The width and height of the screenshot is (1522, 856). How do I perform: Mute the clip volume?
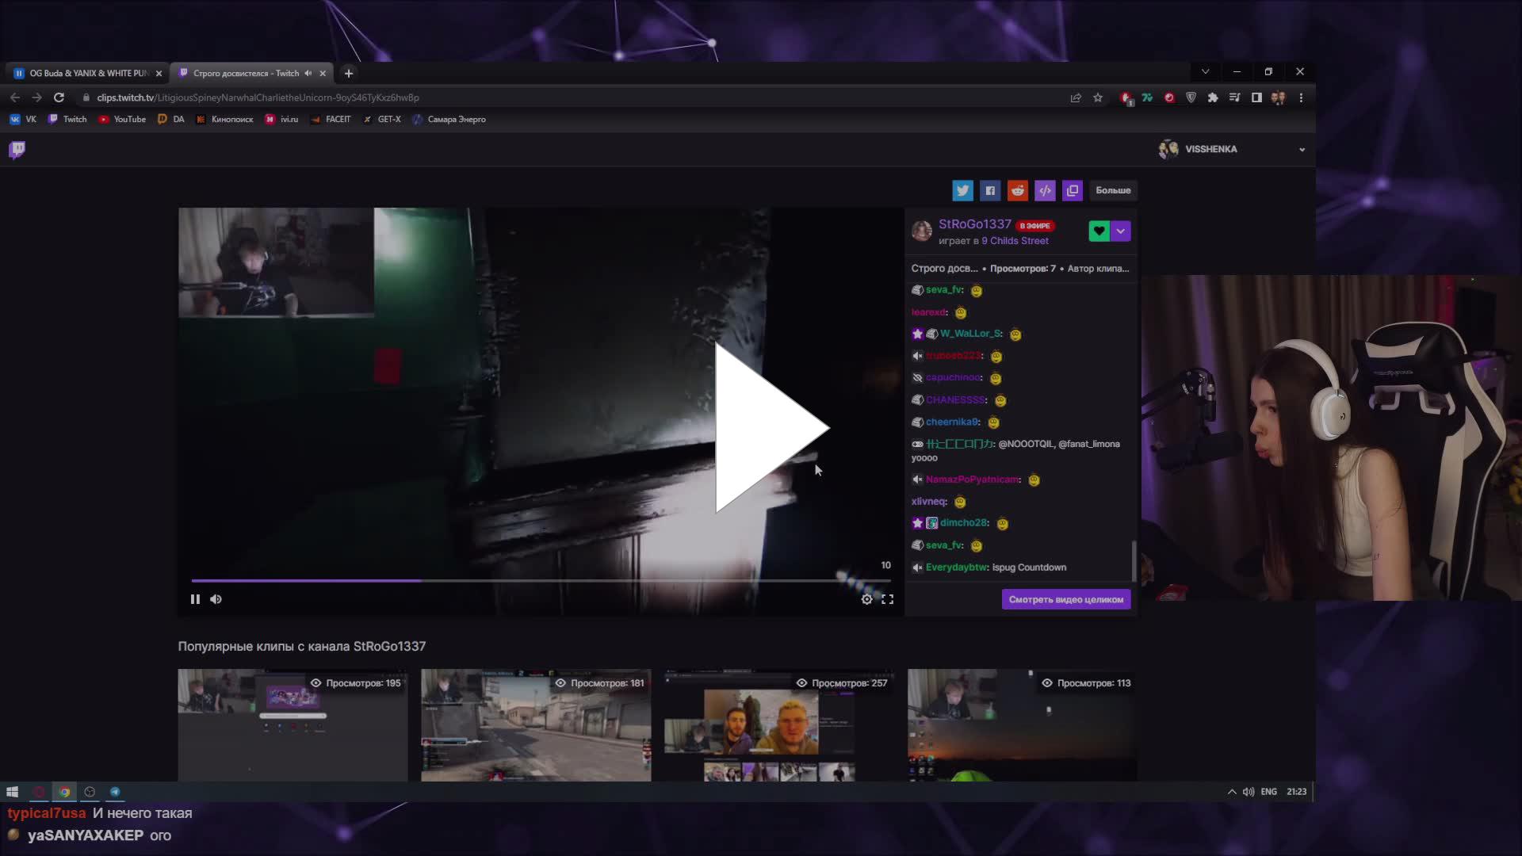pyautogui.click(x=216, y=599)
